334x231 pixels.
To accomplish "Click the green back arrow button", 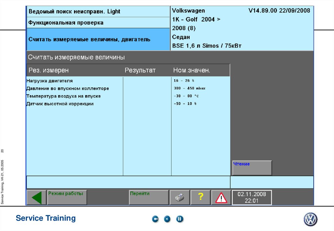I will [x=36, y=197].
